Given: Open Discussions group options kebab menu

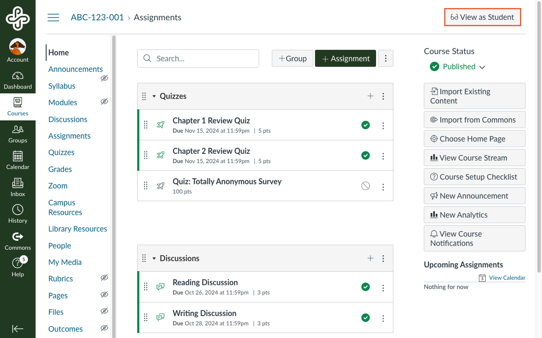Looking at the screenshot, I should (x=383, y=259).
